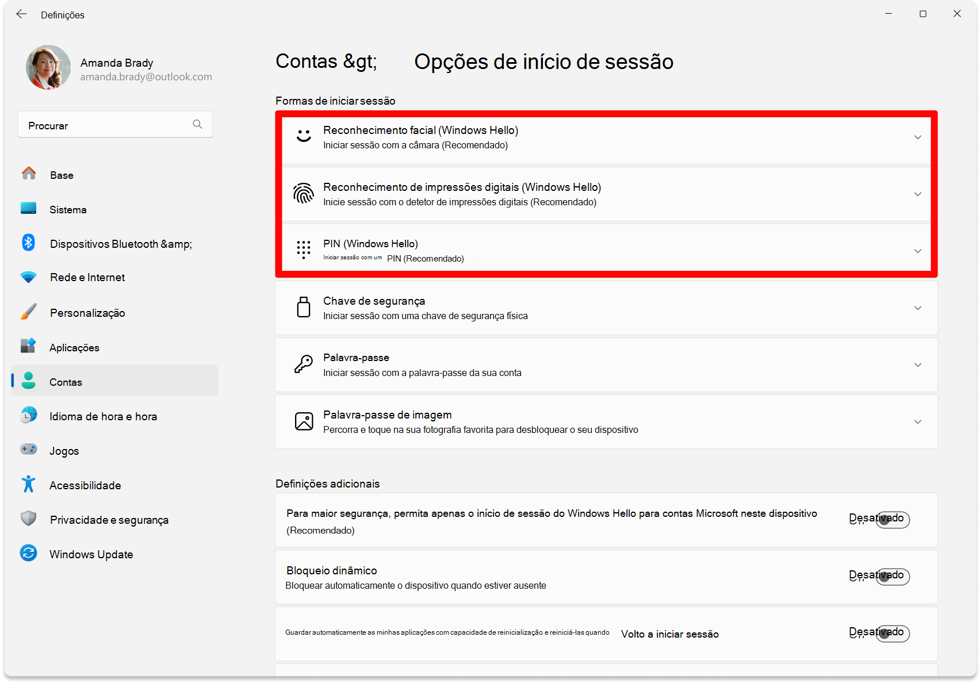
Task: Maximize the Definições window
Action: click(923, 14)
